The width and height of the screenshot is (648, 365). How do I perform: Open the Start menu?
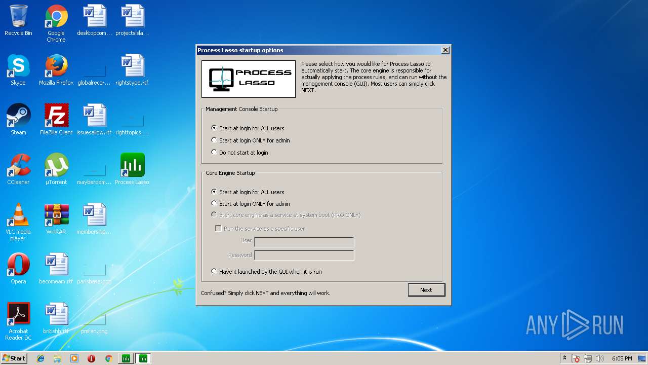coord(14,358)
